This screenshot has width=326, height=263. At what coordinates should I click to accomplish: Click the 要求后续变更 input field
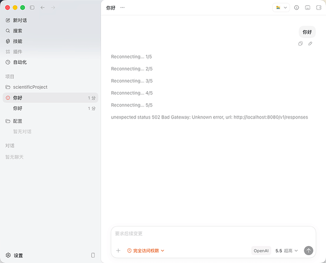point(213,234)
